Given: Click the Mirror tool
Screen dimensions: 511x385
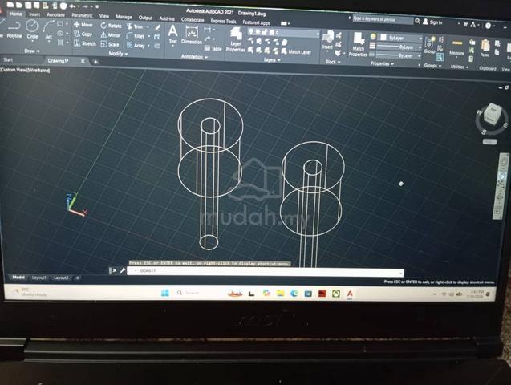Looking at the screenshot, I should coord(111,34).
